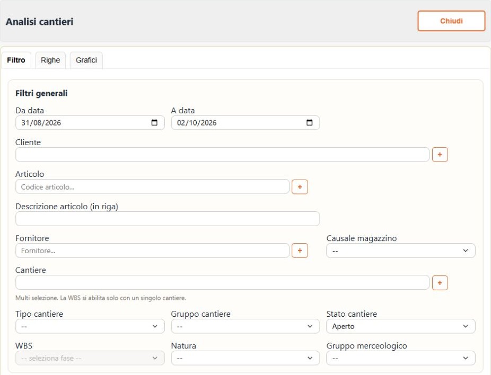Close analysis with Chiudi button
Screen dimensions: 491x375
451,21
